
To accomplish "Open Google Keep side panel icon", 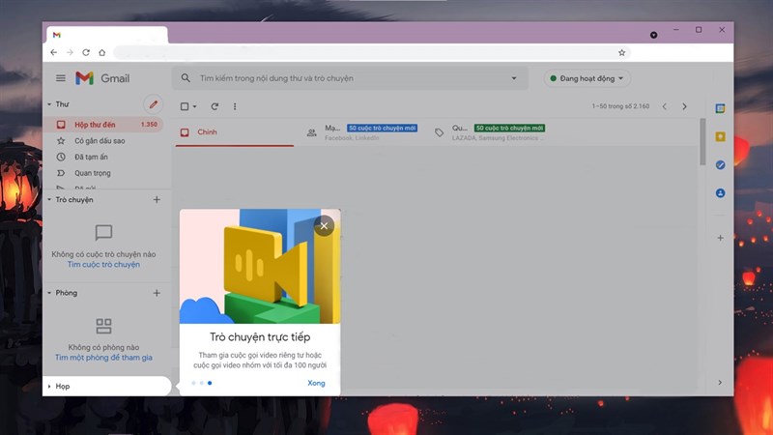I will pos(720,136).
